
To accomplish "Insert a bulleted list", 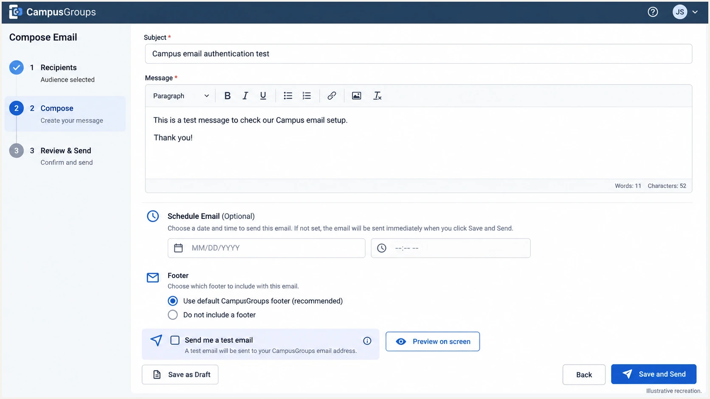I will tap(288, 96).
